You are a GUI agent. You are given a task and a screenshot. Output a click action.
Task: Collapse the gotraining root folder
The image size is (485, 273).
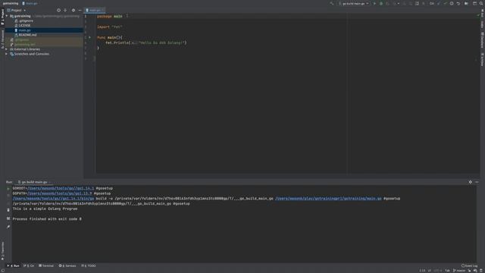(x=7, y=16)
